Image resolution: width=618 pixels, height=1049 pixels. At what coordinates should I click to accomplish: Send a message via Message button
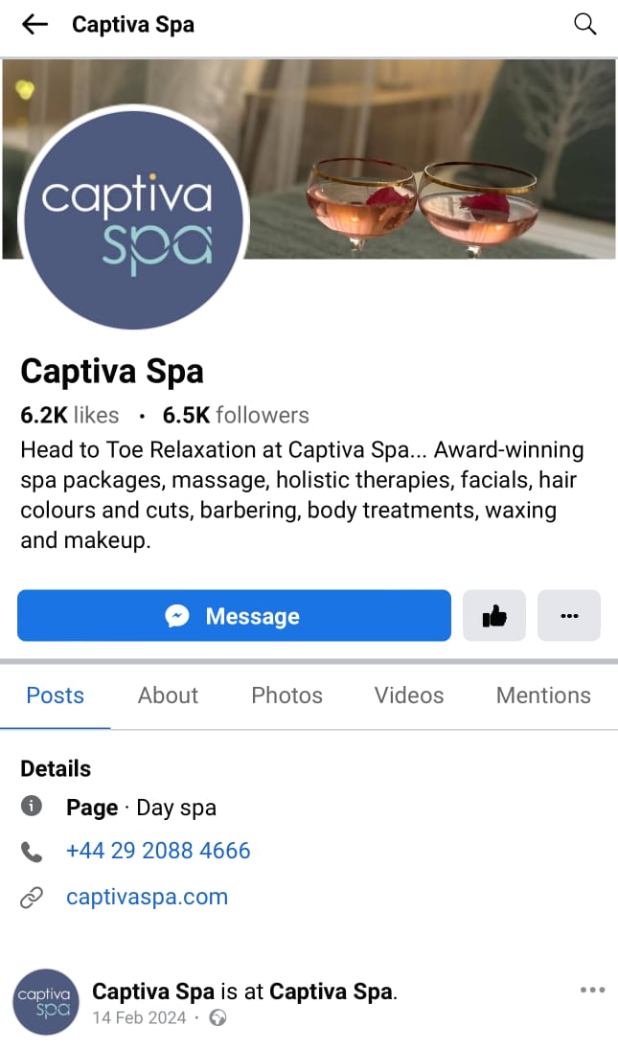pos(234,615)
